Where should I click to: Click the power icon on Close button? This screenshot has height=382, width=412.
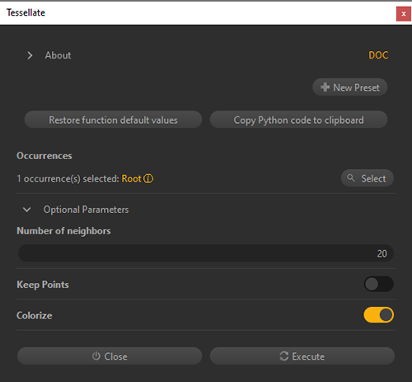pyautogui.click(x=96, y=356)
